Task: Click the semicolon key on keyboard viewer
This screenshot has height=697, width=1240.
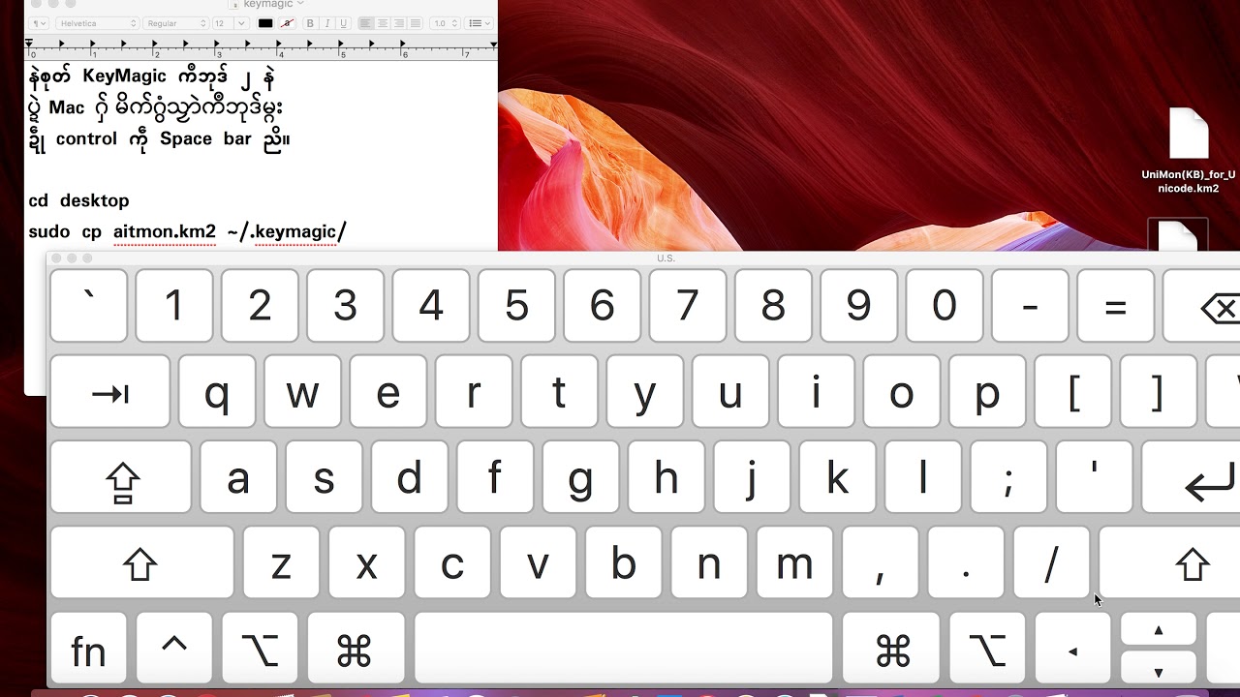Action: point(1008,477)
